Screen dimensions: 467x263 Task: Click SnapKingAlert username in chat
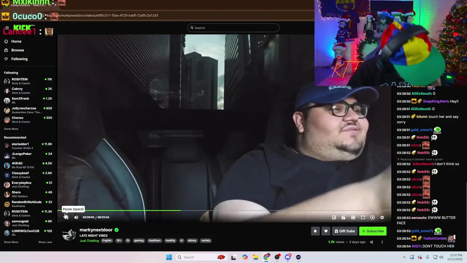pyautogui.click(x=435, y=101)
